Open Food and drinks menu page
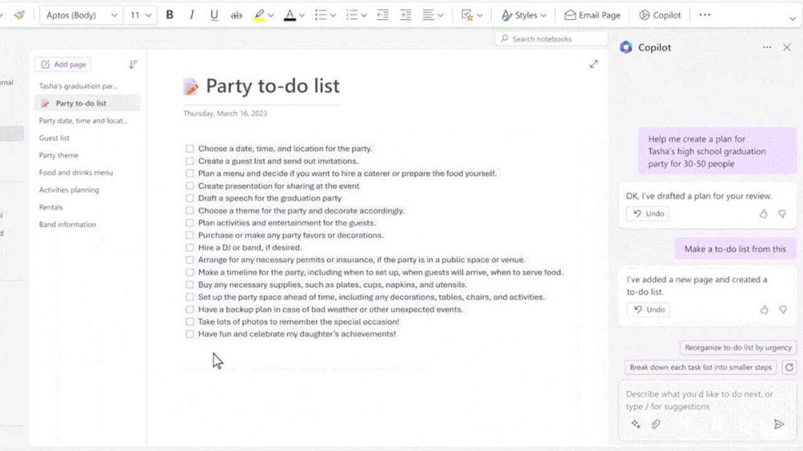This screenshot has height=451, width=803. 76,172
